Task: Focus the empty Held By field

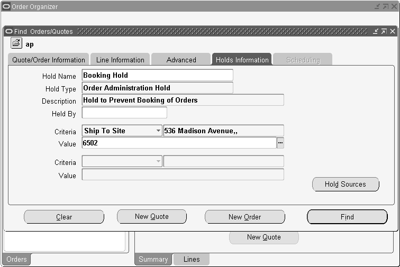Action: pyautogui.click(x=124, y=113)
